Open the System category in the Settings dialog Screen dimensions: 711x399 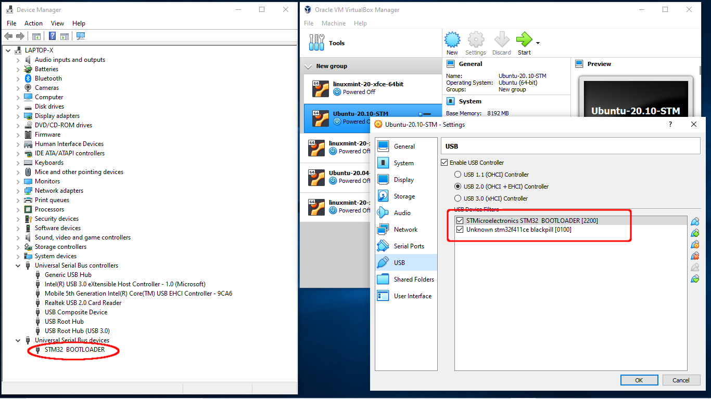click(407, 163)
